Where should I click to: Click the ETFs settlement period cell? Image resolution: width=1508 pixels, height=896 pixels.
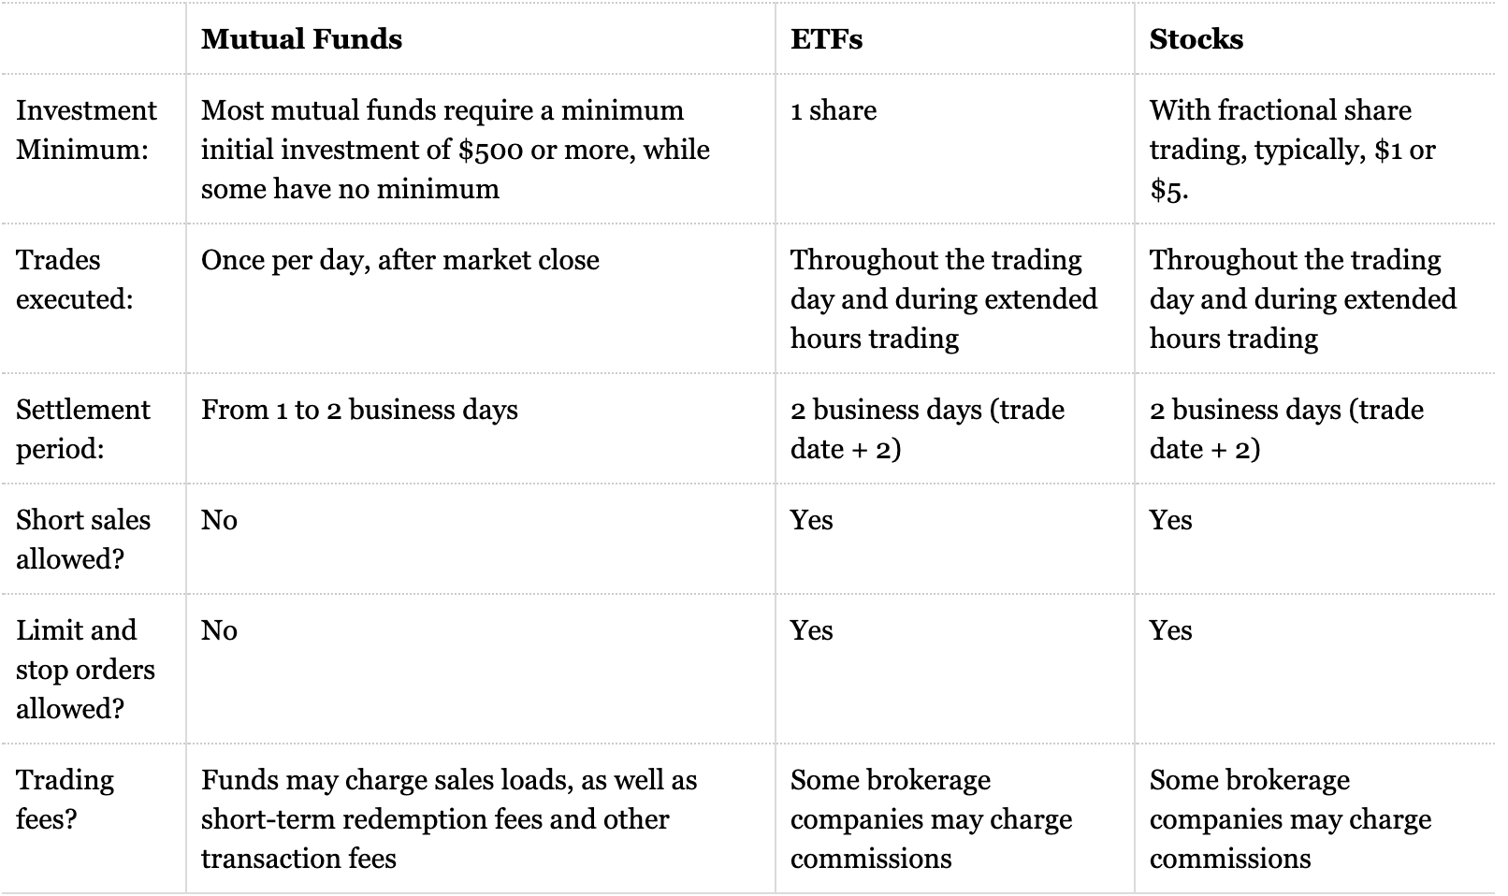coord(926,429)
